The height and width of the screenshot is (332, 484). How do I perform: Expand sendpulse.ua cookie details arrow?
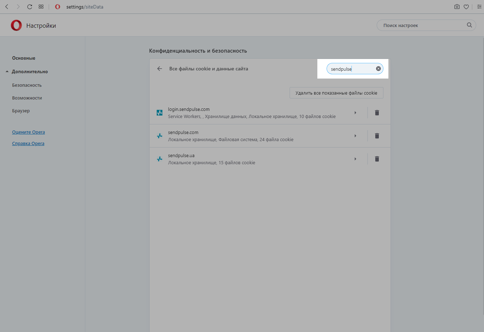(355, 159)
